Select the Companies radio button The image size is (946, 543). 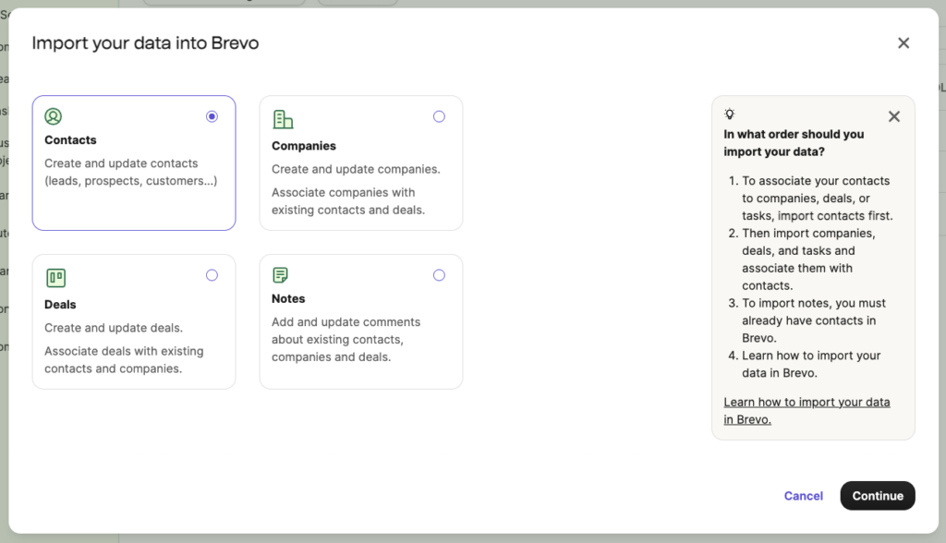pos(439,116)
